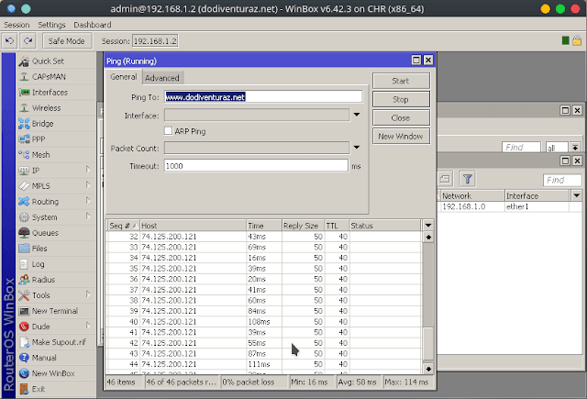Sort by the TTL column header
587x399 pixels.
tap(337, 226)
